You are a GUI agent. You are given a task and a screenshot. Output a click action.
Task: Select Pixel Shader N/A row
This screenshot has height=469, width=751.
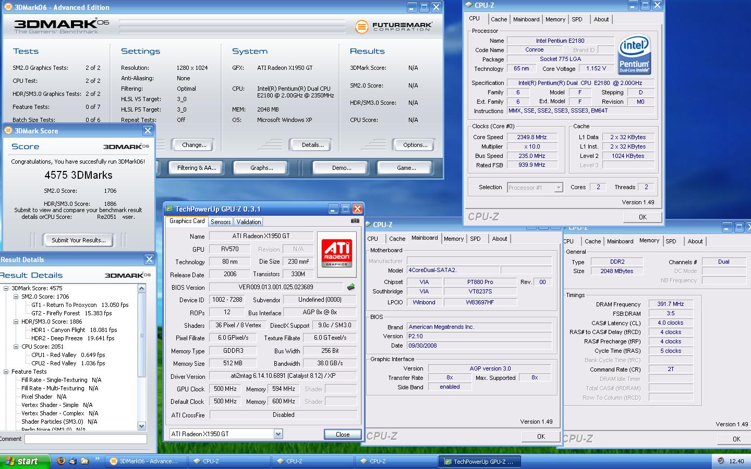pos(44,397)
